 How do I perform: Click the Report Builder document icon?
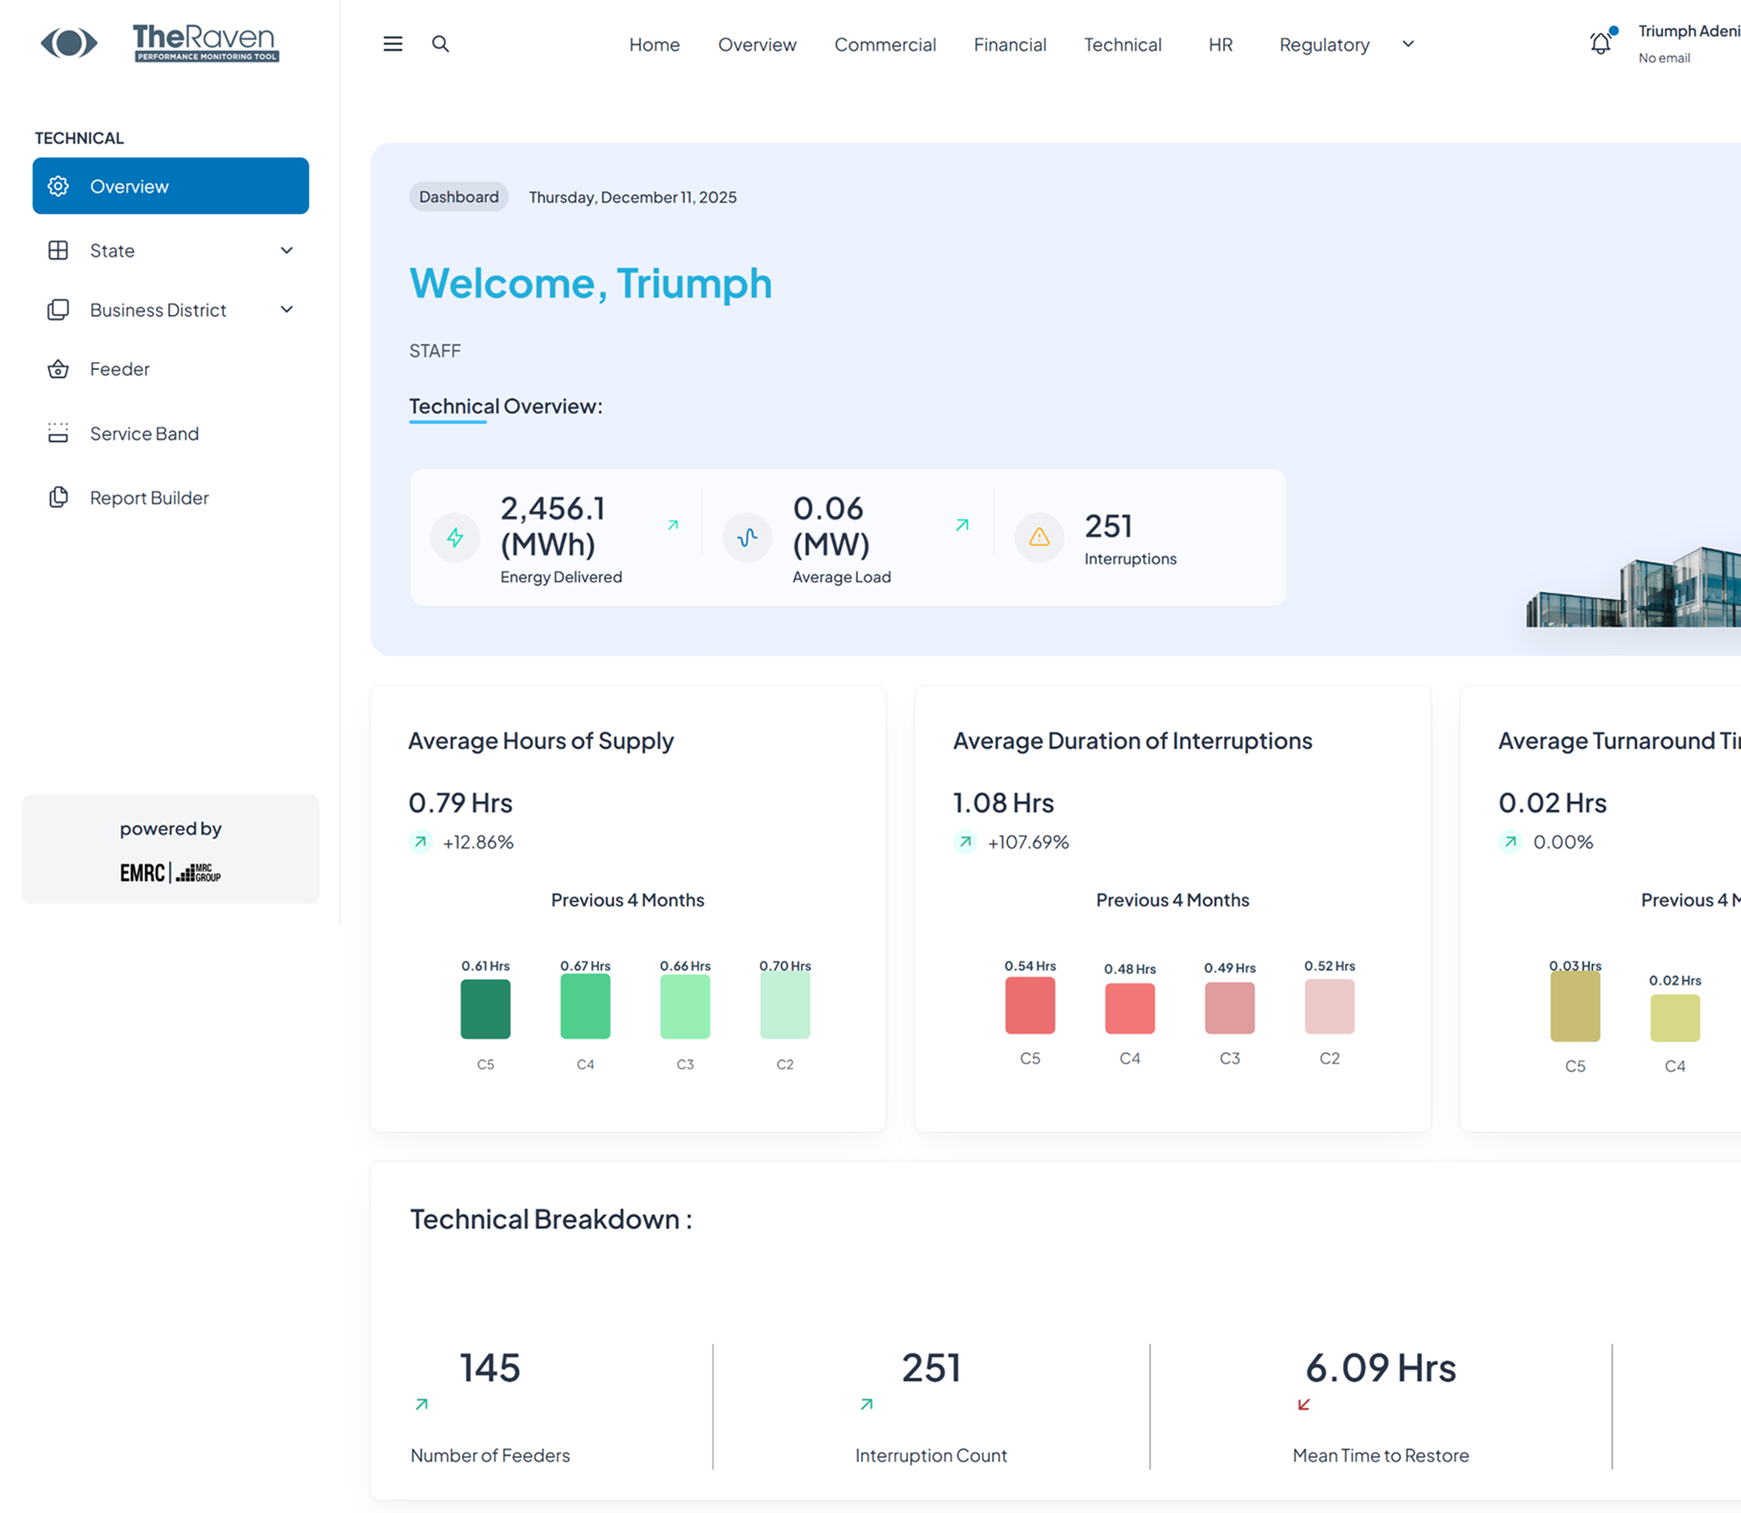[x=59, y=498]
